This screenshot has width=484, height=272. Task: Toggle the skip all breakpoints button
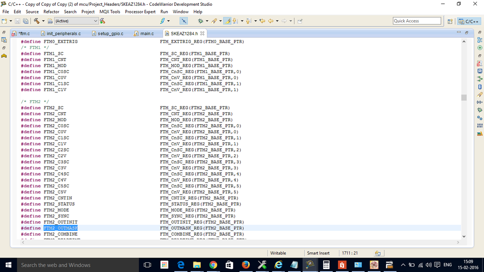pyautogui.click(x=184, y=21)
